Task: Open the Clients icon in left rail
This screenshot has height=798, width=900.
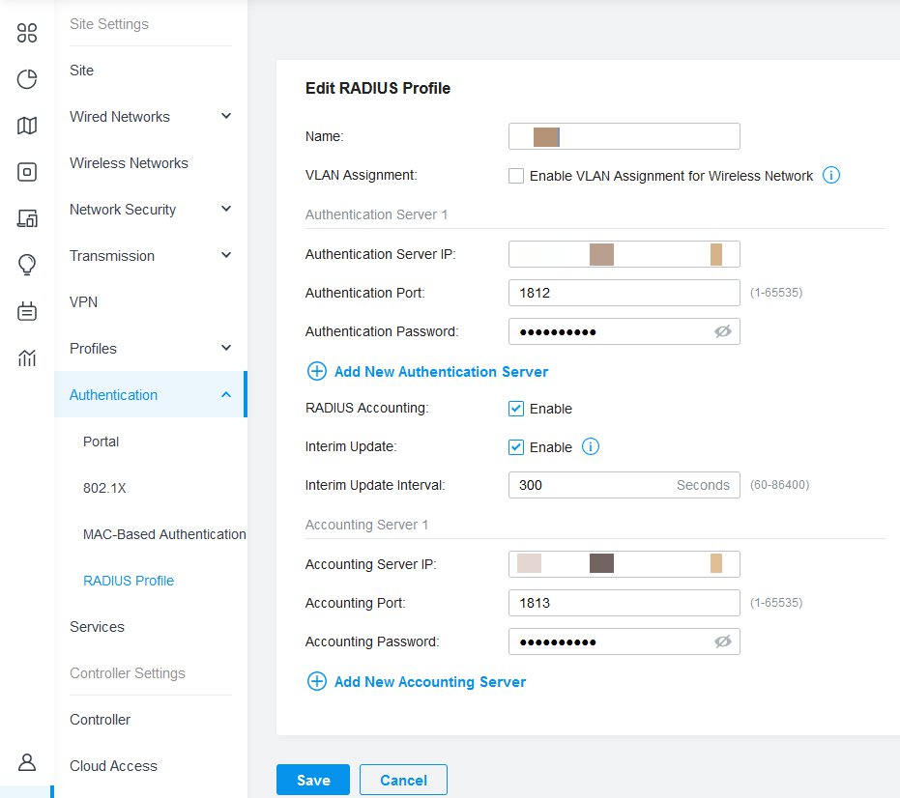Action: tap(27, 219)
